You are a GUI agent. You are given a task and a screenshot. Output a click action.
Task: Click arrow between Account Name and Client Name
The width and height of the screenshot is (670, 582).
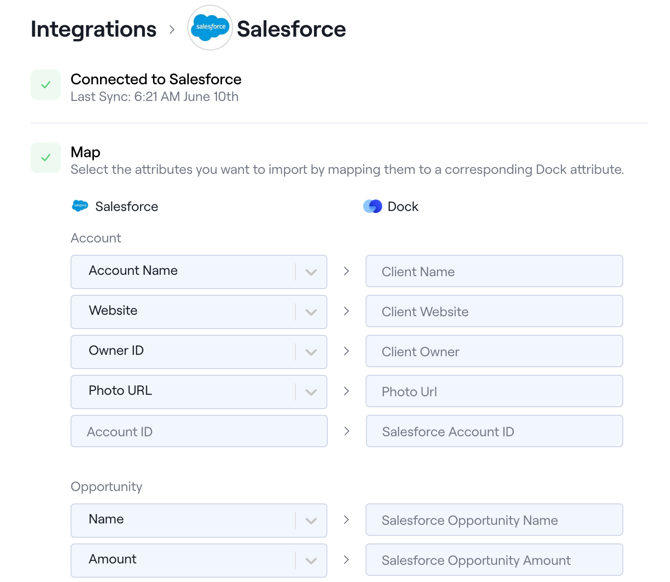click(x=346, y=271)
